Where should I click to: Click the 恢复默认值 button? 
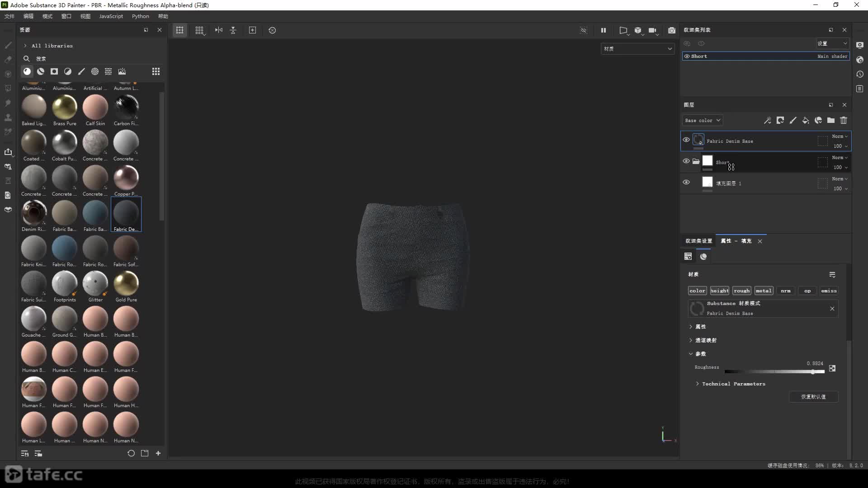pyautogui.click(x=813, y=397)
